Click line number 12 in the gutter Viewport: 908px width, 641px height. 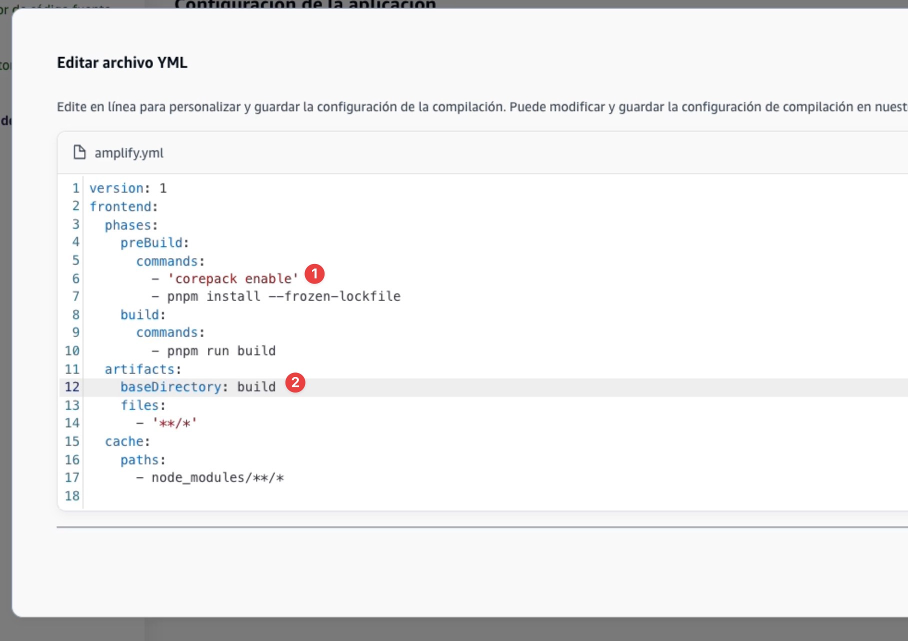tap(72, 387)
